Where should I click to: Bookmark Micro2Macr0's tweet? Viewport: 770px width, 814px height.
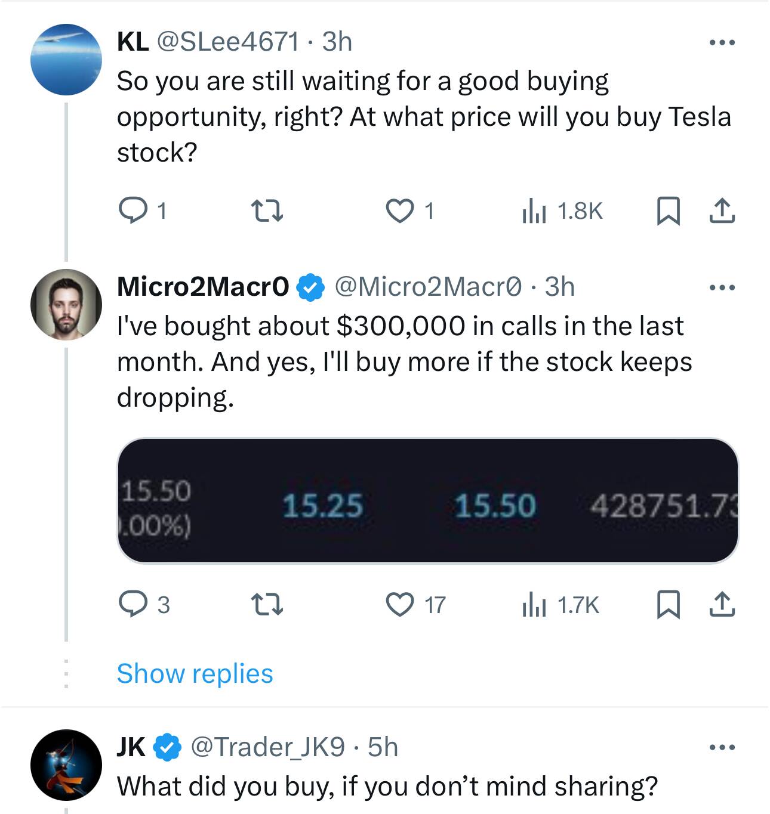668,605
